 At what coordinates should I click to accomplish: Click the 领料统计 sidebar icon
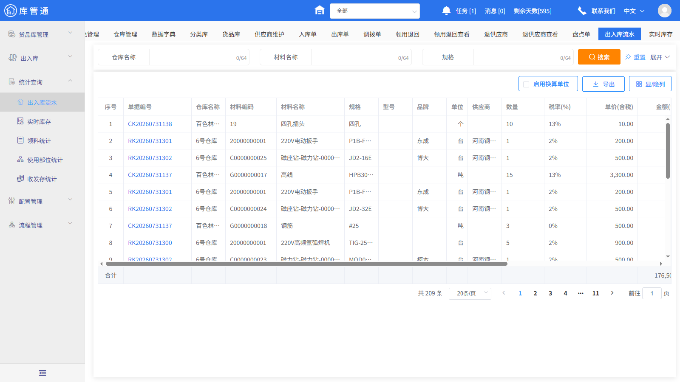pos(20,140)
